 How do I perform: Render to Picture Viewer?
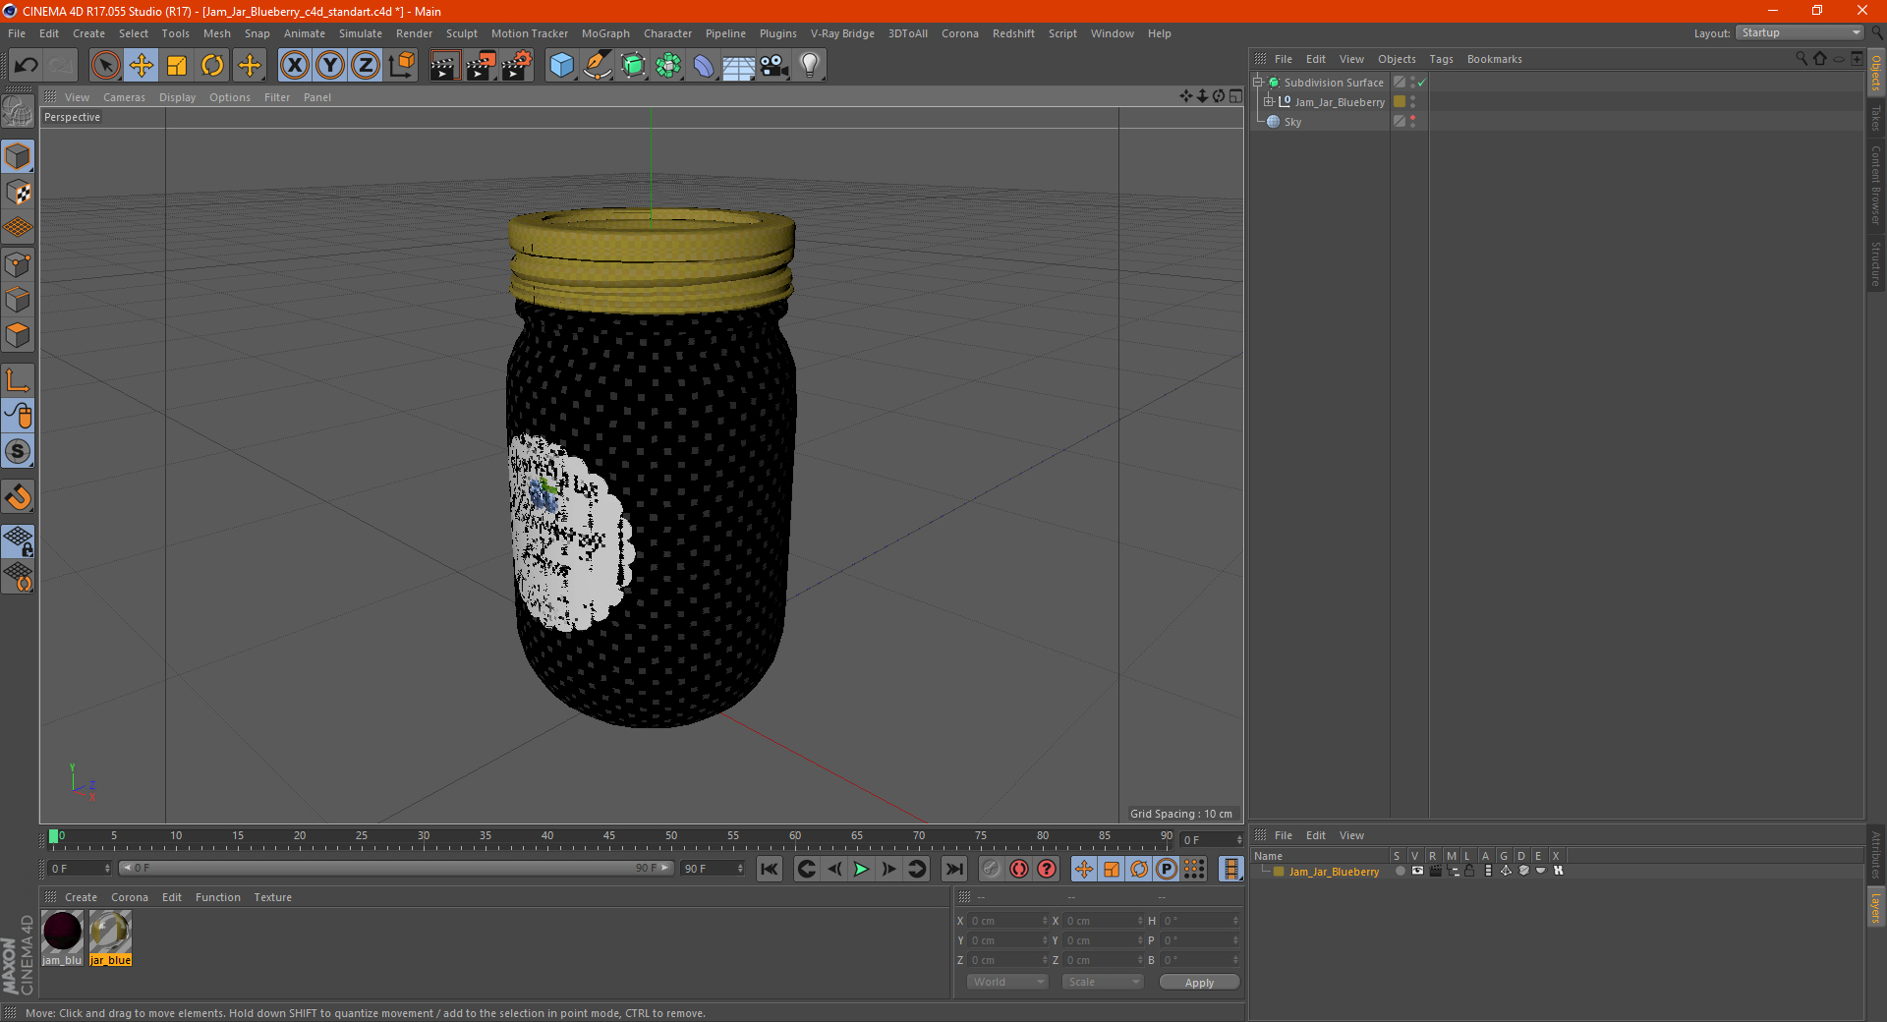(481, 66)
